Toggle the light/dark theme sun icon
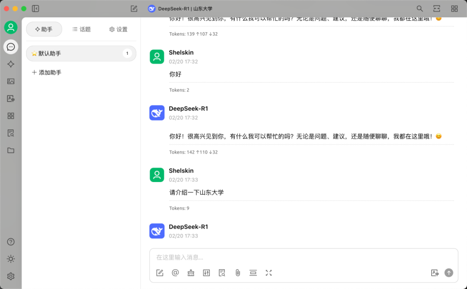This screenshot has width=467, height=289. pos(11,259)
